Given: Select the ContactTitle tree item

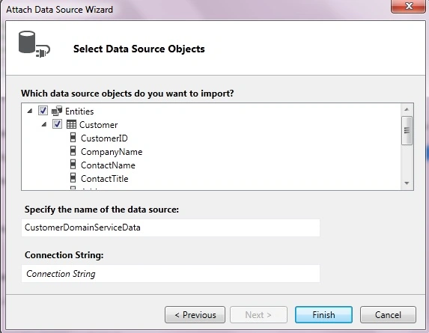Looking at the screenshot, I should click(105, 179).
